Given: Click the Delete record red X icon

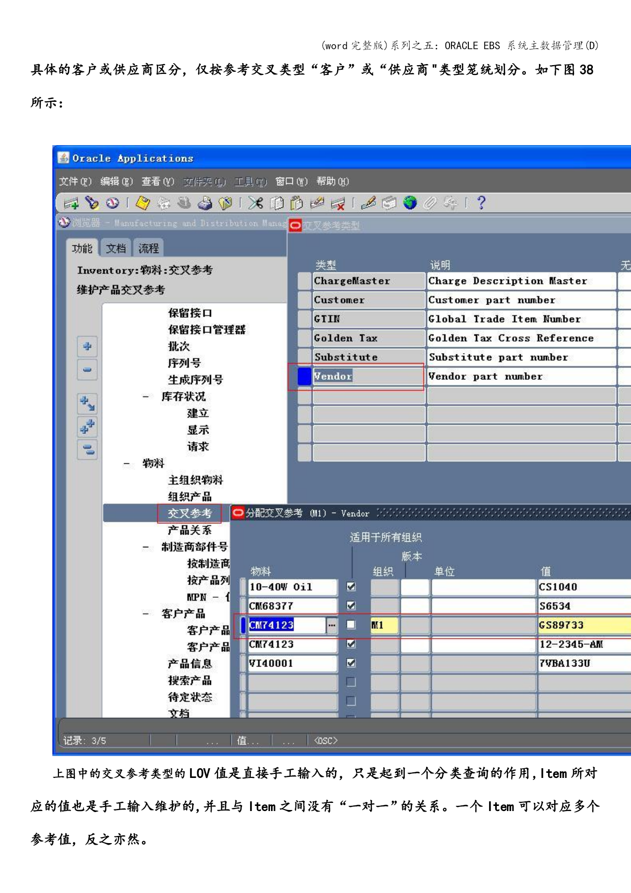Looking at the screenshot, I should [x=338, y=204].
